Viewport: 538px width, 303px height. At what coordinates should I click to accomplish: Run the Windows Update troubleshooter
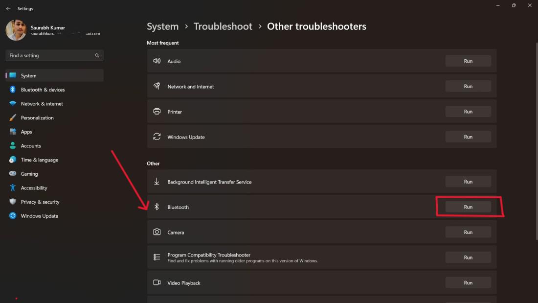tap(468, 137)
